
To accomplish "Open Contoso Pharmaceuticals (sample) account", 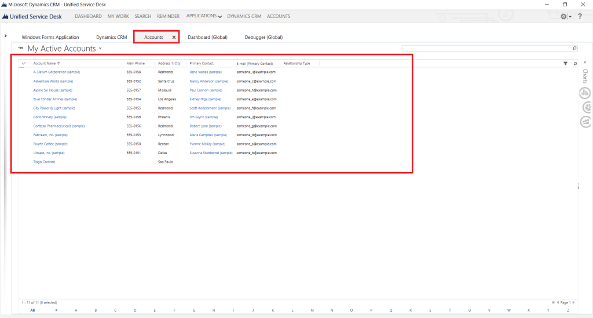I will click(x=58, y=126).
